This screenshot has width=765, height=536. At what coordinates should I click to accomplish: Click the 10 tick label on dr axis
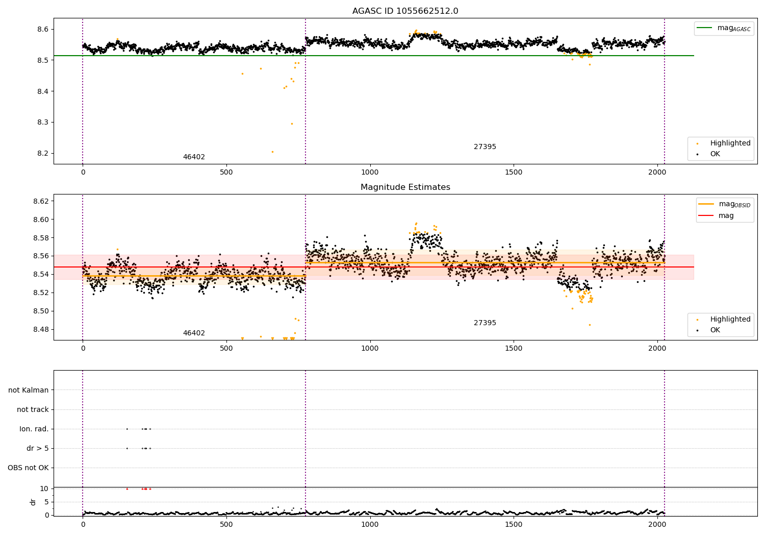coord(44,489)
